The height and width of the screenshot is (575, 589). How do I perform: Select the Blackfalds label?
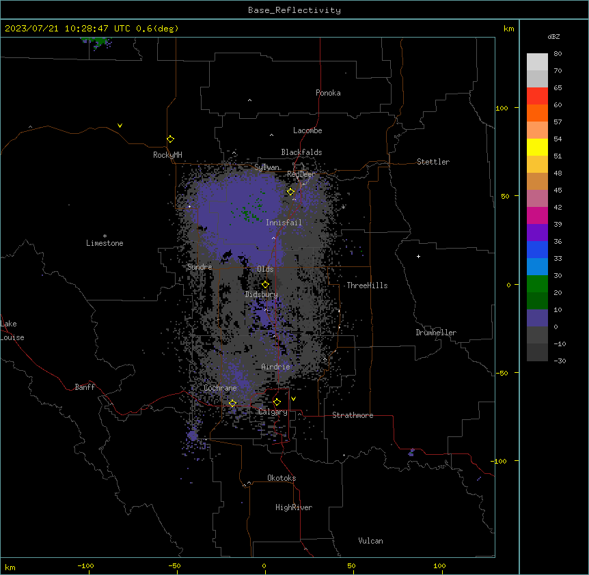click(x=301, y=152)
